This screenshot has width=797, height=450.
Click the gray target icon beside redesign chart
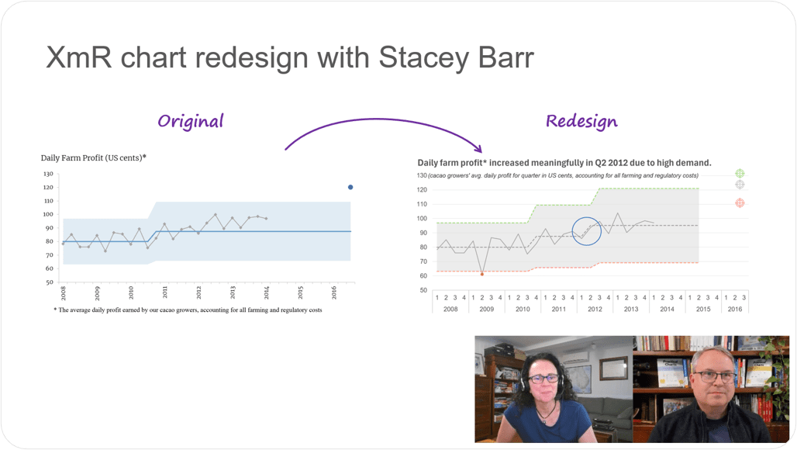(x=740, y=185)
